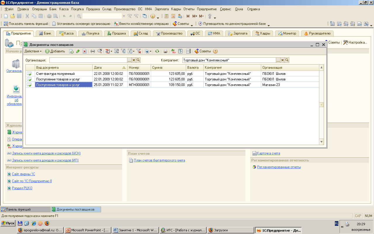This screenshot has height=234, width=374.
Task: Click Установить основную организацию button
Action: coord(81,24)
